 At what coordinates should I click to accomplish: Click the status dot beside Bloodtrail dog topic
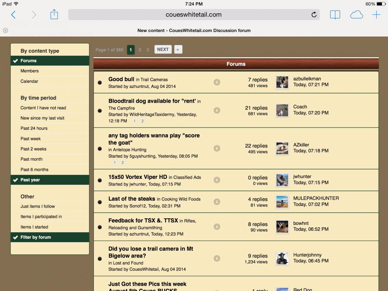(x=100, y=111)
